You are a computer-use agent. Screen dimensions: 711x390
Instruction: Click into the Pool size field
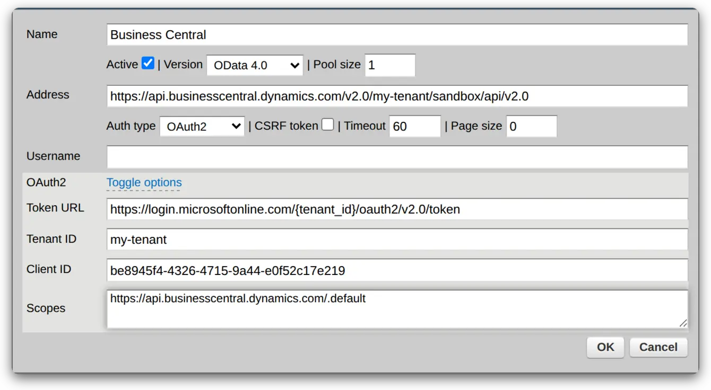[x=390, y=65]
